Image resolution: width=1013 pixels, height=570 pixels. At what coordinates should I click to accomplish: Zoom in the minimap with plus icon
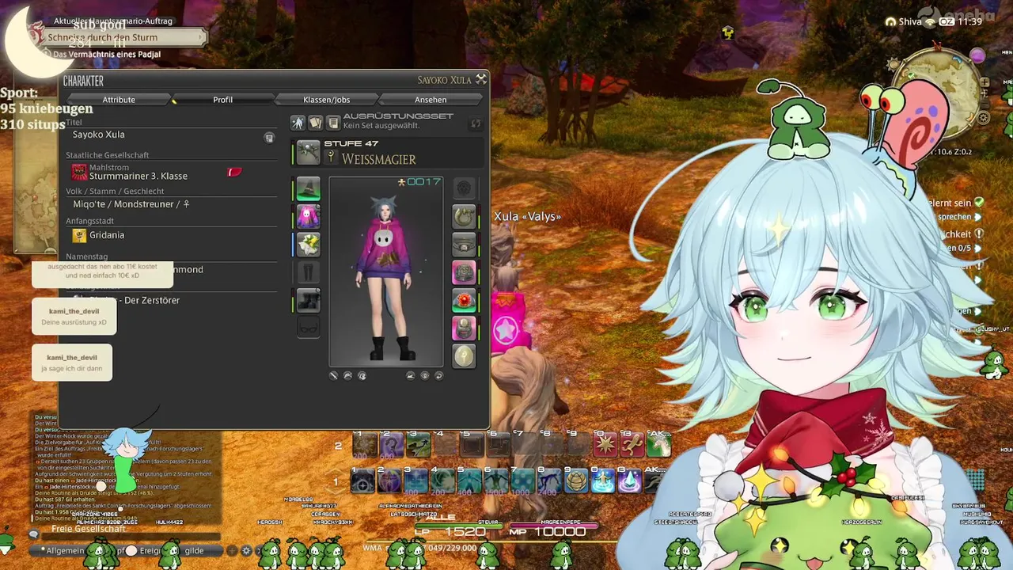pyautogui.click(x=985, y=82)
